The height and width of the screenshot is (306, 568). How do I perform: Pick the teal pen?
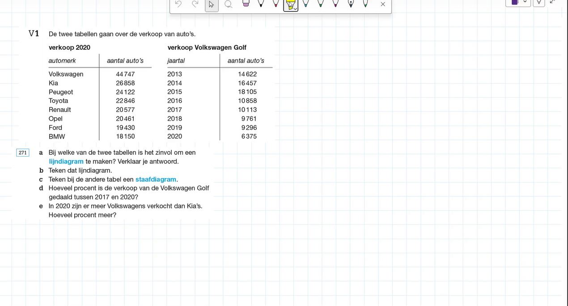tap(305, 4)
